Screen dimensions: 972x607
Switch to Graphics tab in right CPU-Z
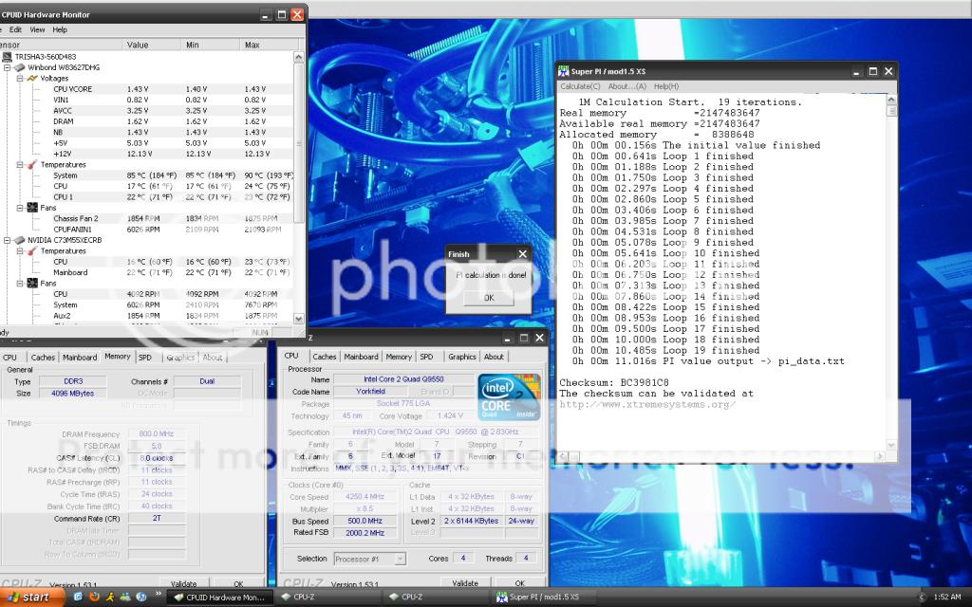pyautogui.click(x=462, y=357)
